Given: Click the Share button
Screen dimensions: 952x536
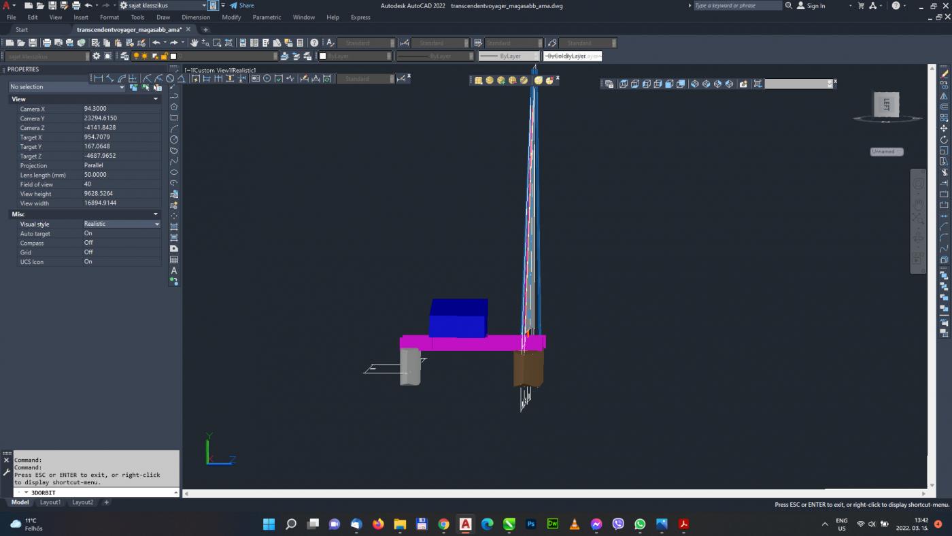Looking at the screenshot, I should 241,5.
